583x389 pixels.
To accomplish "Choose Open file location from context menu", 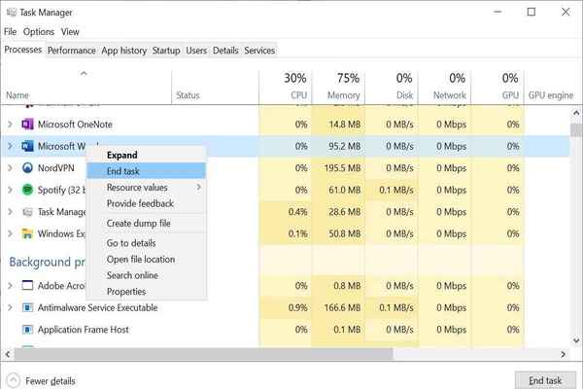I will pyautogui.click(x=141, y=260).
